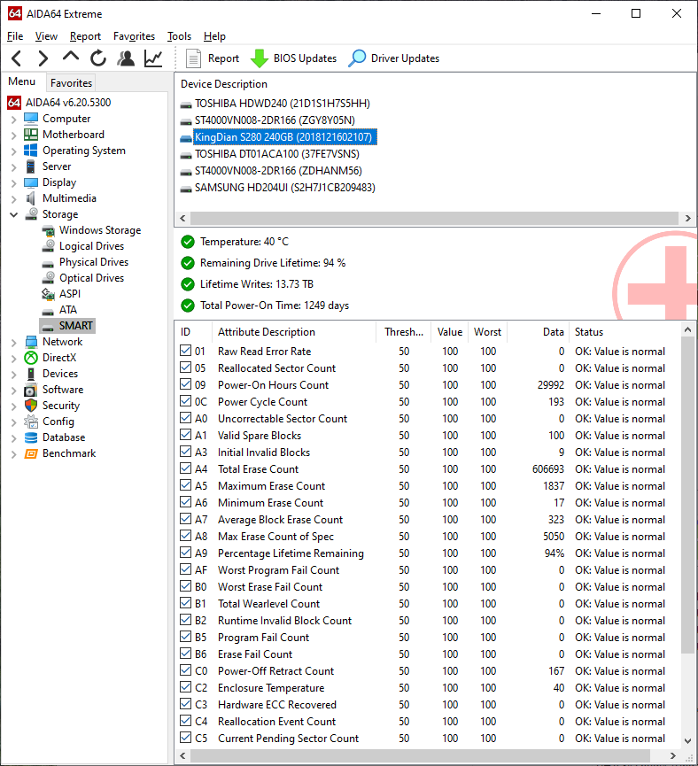The width and height of the screenshot is (698, 766).
Task: Select the Config icon in tree
Action: pos(31,422)
